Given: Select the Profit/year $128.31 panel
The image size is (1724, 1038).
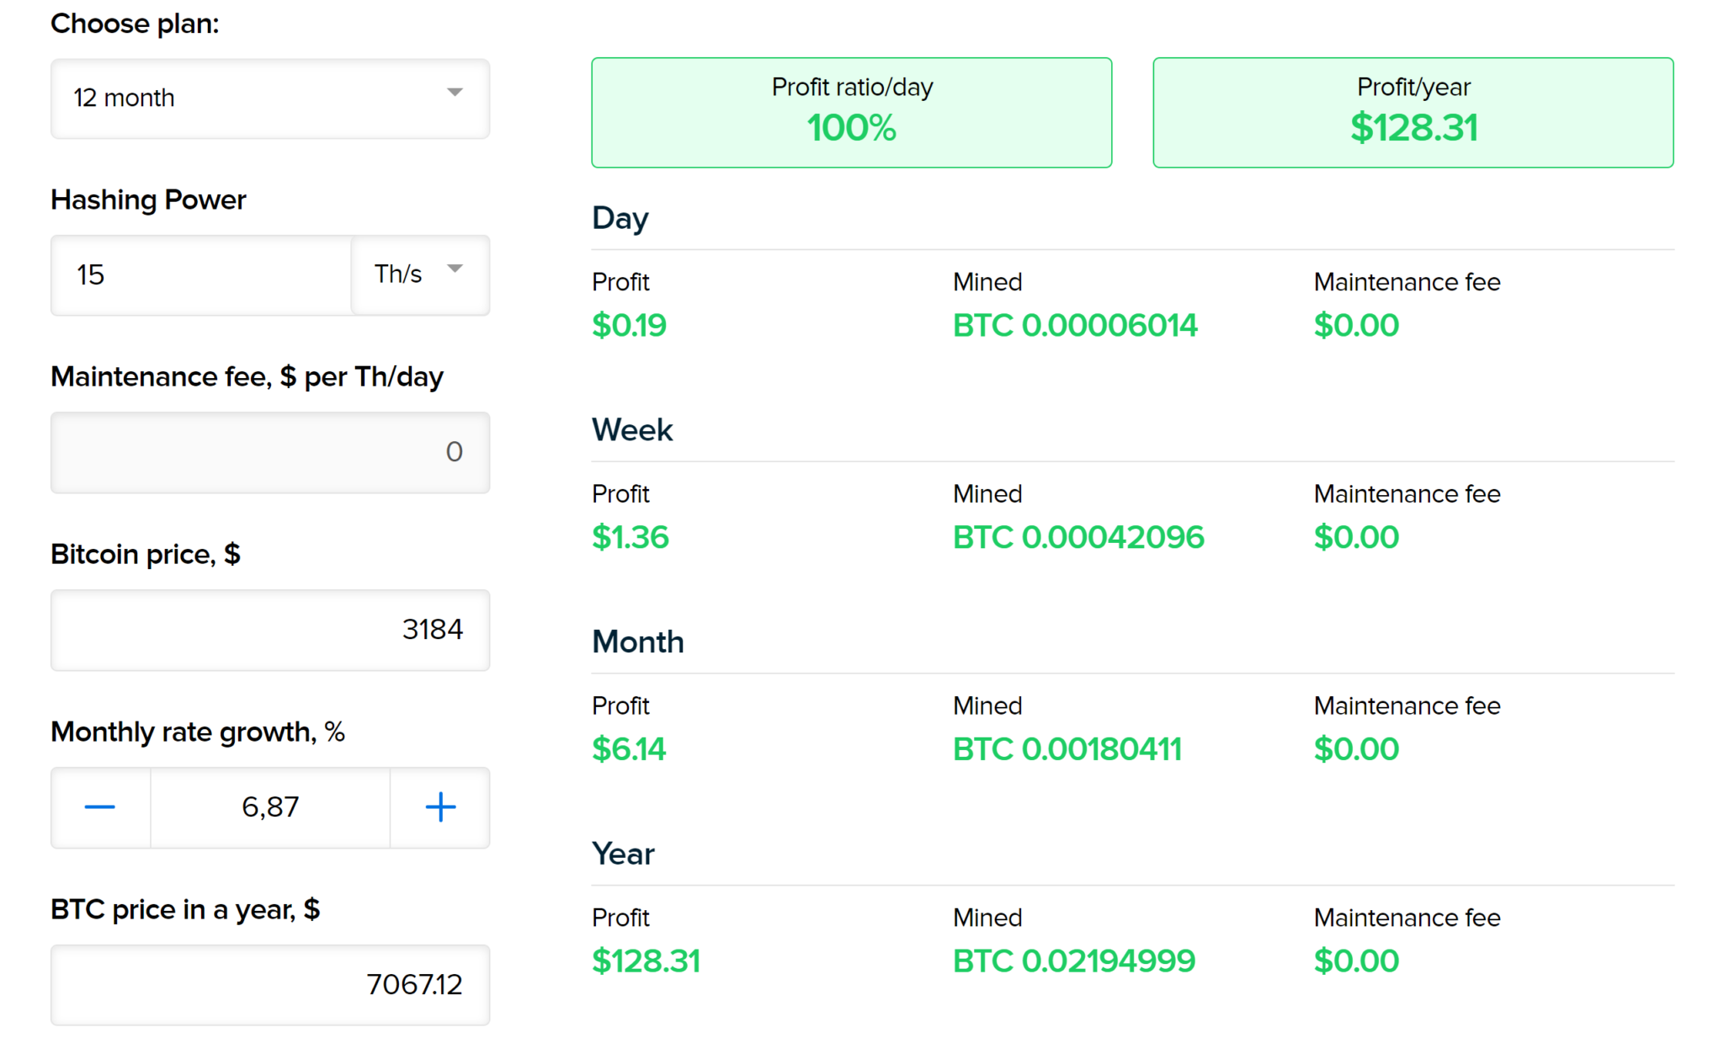Looking at the screenshot, I should [x=1413, y=112].
